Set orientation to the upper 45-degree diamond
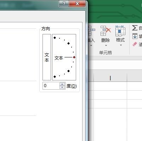This screenshot has height=141, width=142. pyautogui.click(x=68, y=44)
